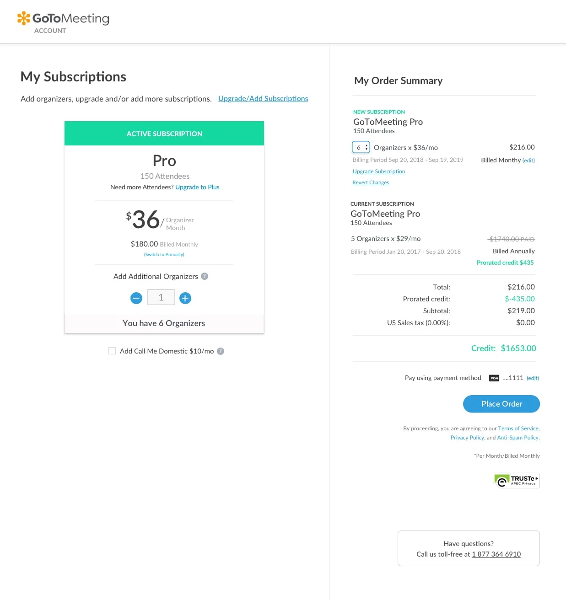Decrease organizers with the minus button
Image resolution: width=566 pixels, height=600 pixels.
136,298
